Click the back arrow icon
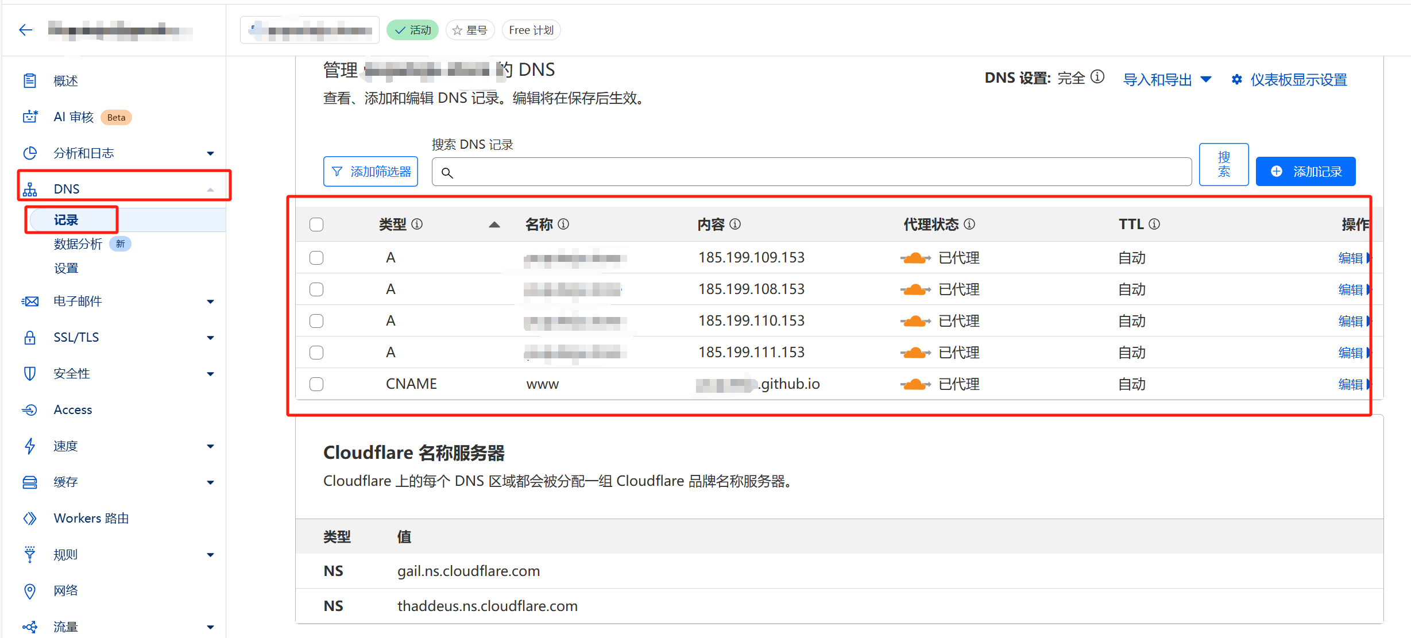This screenshot has width=1411, height=638. pyautogui.click(x=26, y=30)
